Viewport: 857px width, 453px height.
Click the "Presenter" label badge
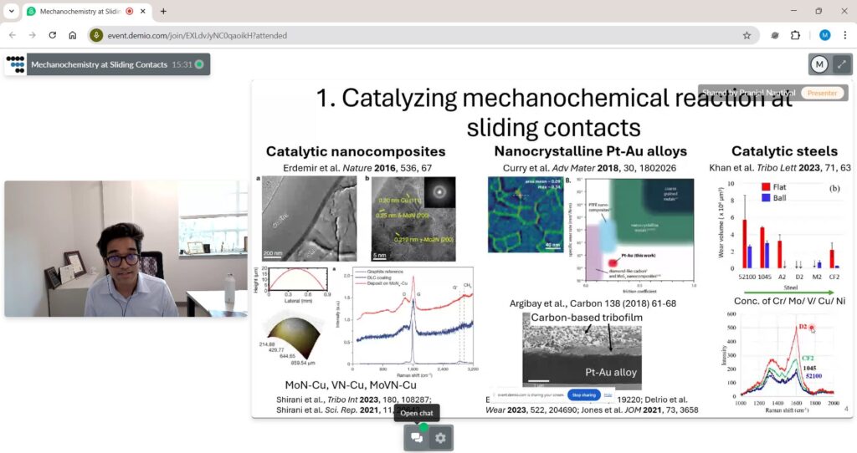click(x=821, y=93)
